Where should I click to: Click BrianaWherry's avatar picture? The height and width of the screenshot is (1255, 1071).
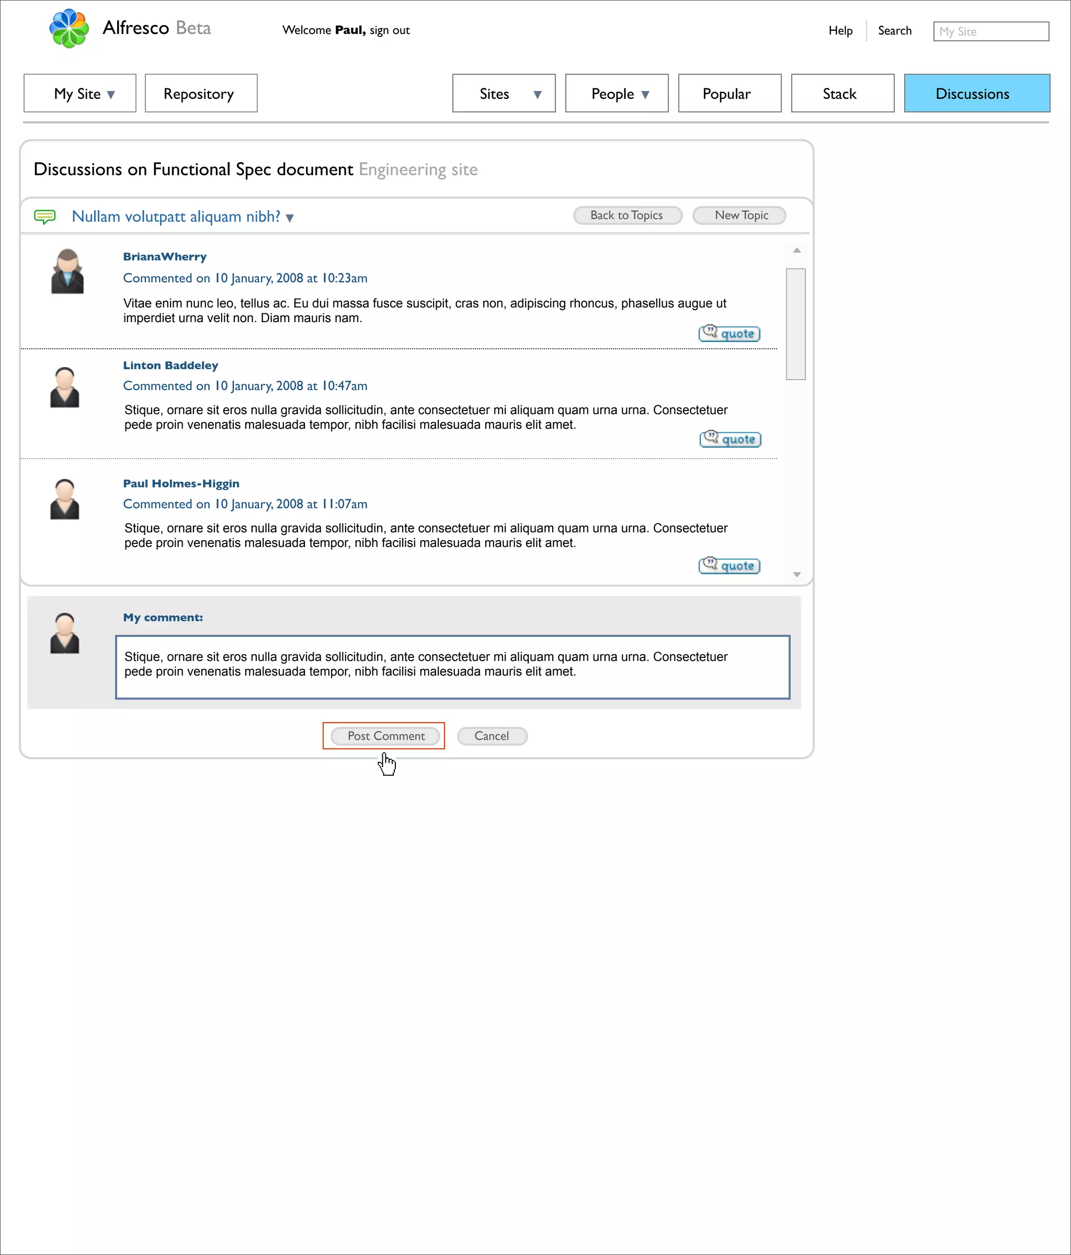pyautogui.click(x=67, y=271)
